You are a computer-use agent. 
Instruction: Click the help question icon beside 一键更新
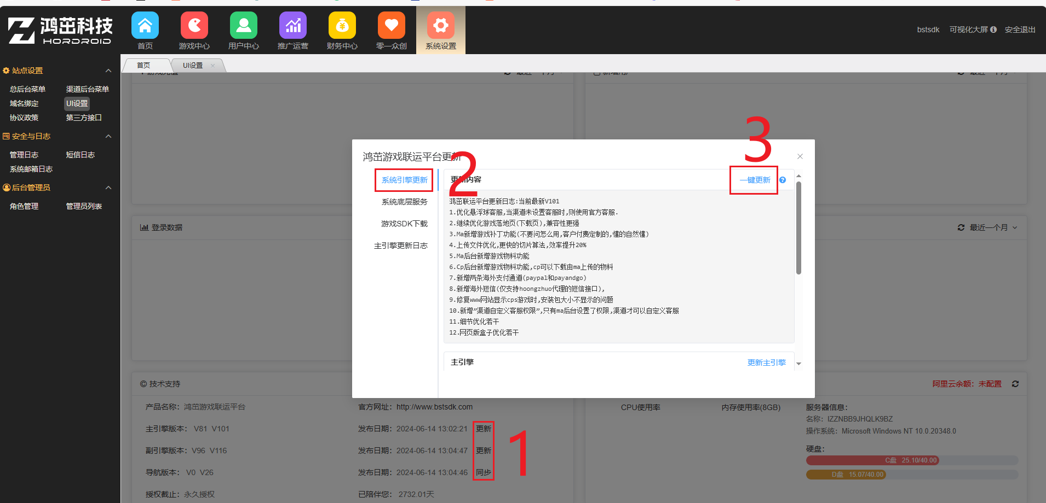783,180
